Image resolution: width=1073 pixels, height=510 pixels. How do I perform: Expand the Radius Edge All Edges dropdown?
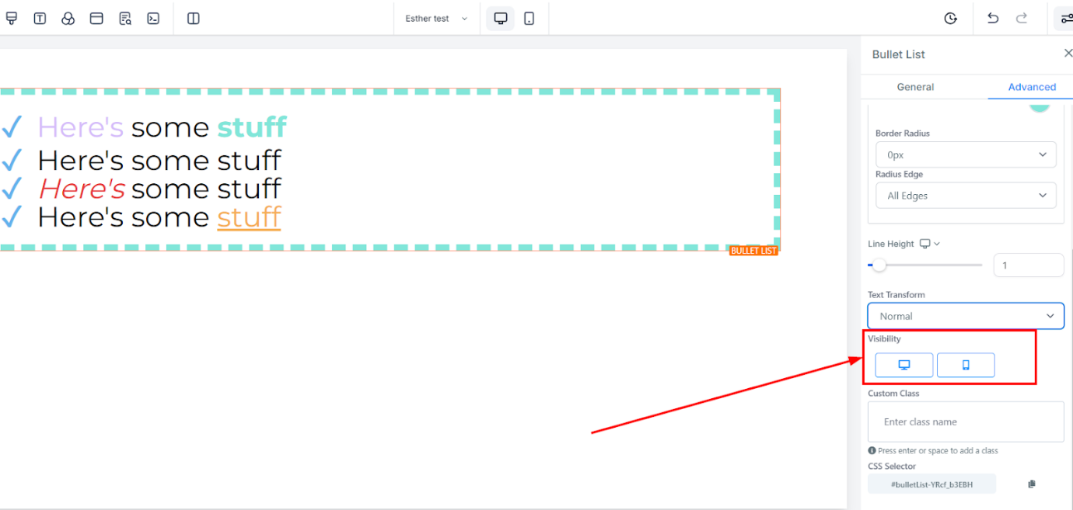[x=966, y=196]
